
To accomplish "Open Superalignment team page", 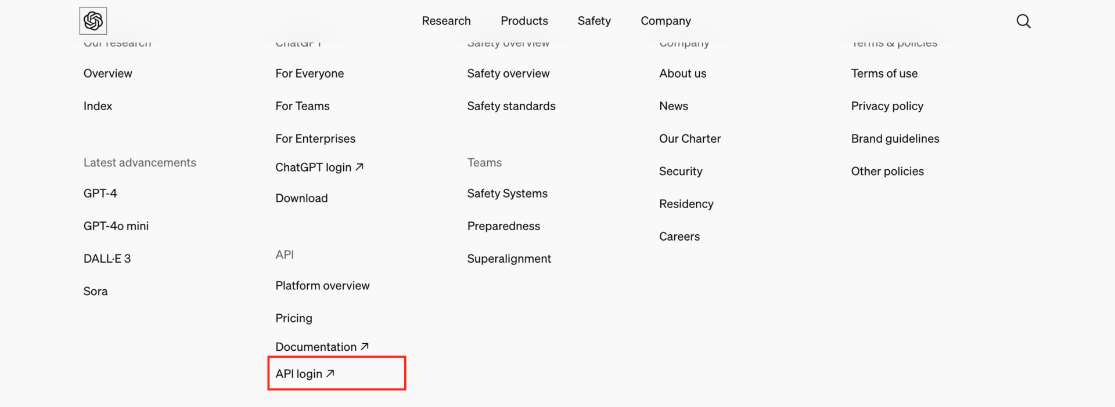I will (x=509, y=259).
